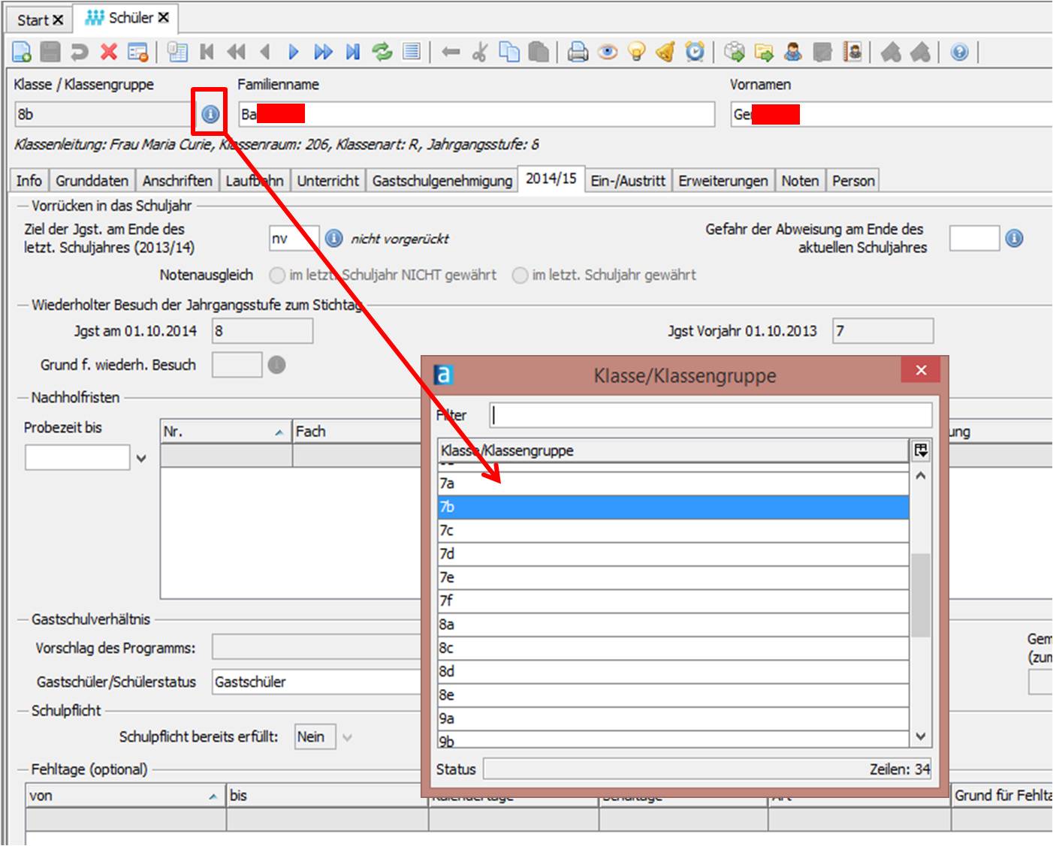Click the folder with green arrow icon

pyautogui.click(x=764, y=52)
